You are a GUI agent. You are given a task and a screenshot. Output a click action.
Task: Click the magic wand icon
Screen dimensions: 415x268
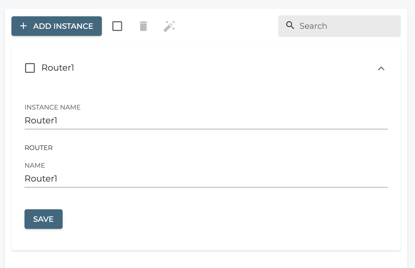click(169, 26)
